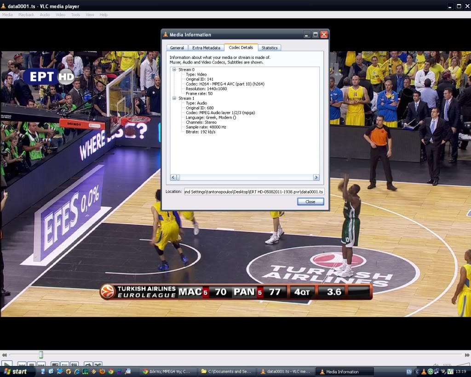Click the VLC cone system tray icon

[x=424, y=371]
